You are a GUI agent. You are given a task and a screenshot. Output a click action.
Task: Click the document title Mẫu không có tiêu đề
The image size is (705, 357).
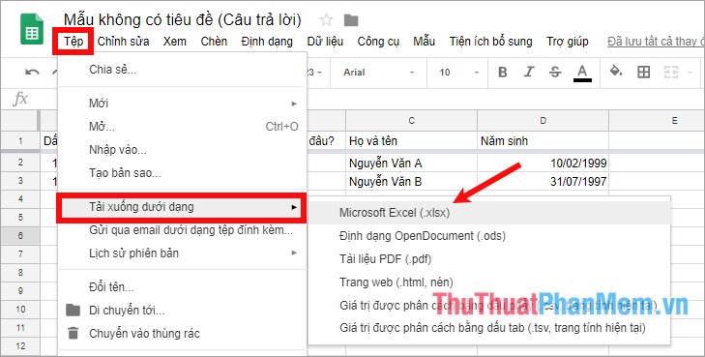pyautogui.click(x=182, y=19)
